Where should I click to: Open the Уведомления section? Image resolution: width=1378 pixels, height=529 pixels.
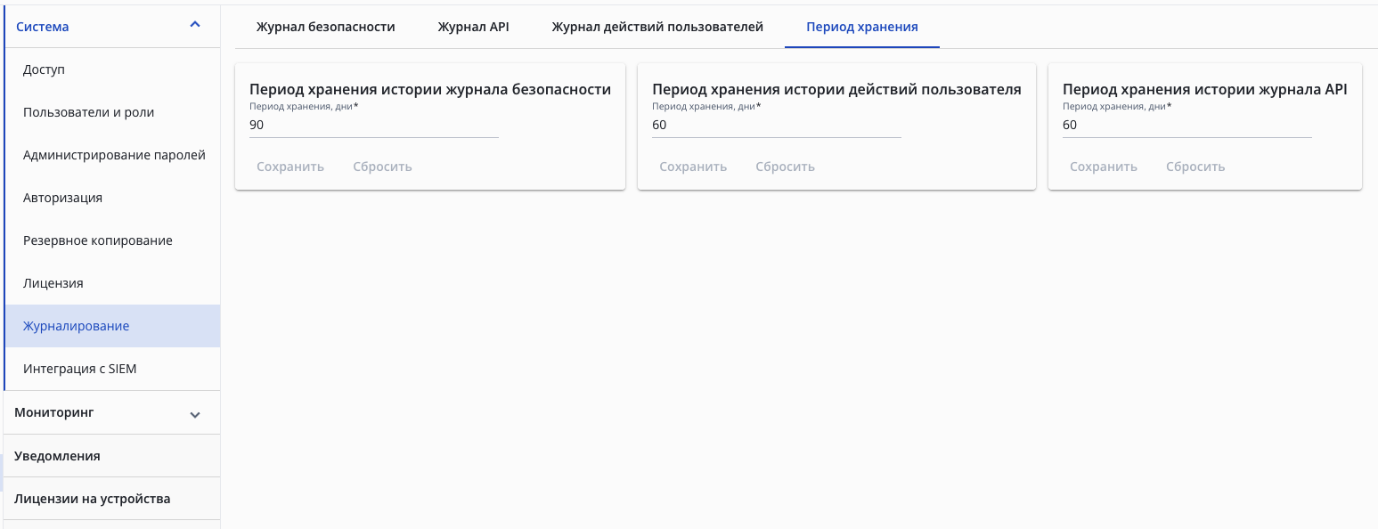click(57, 456)
